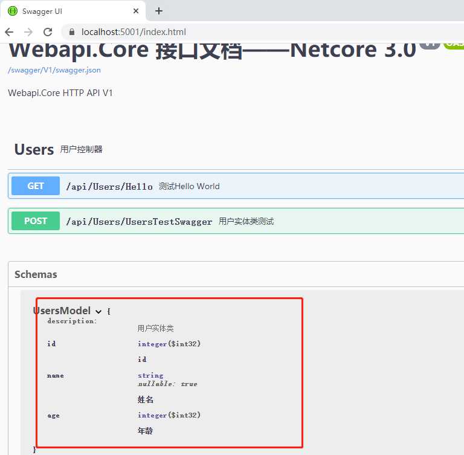Image resolution: width=464 pixels, height=455 pixels.
Task: Expand the GET /api/Users/Hello operation
Action: (236, 186)
